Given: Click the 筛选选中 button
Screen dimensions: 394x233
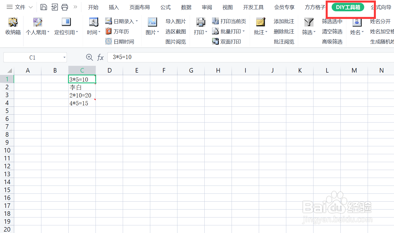Looking at the screenshot, I should [x=332, y=21].
